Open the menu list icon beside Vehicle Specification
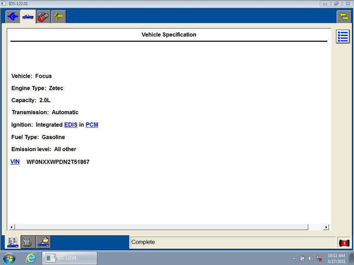The height and width of the screenshot is (265, 354). 342,37
